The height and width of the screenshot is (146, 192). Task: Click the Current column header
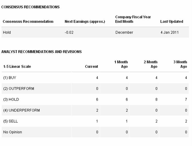91,67
